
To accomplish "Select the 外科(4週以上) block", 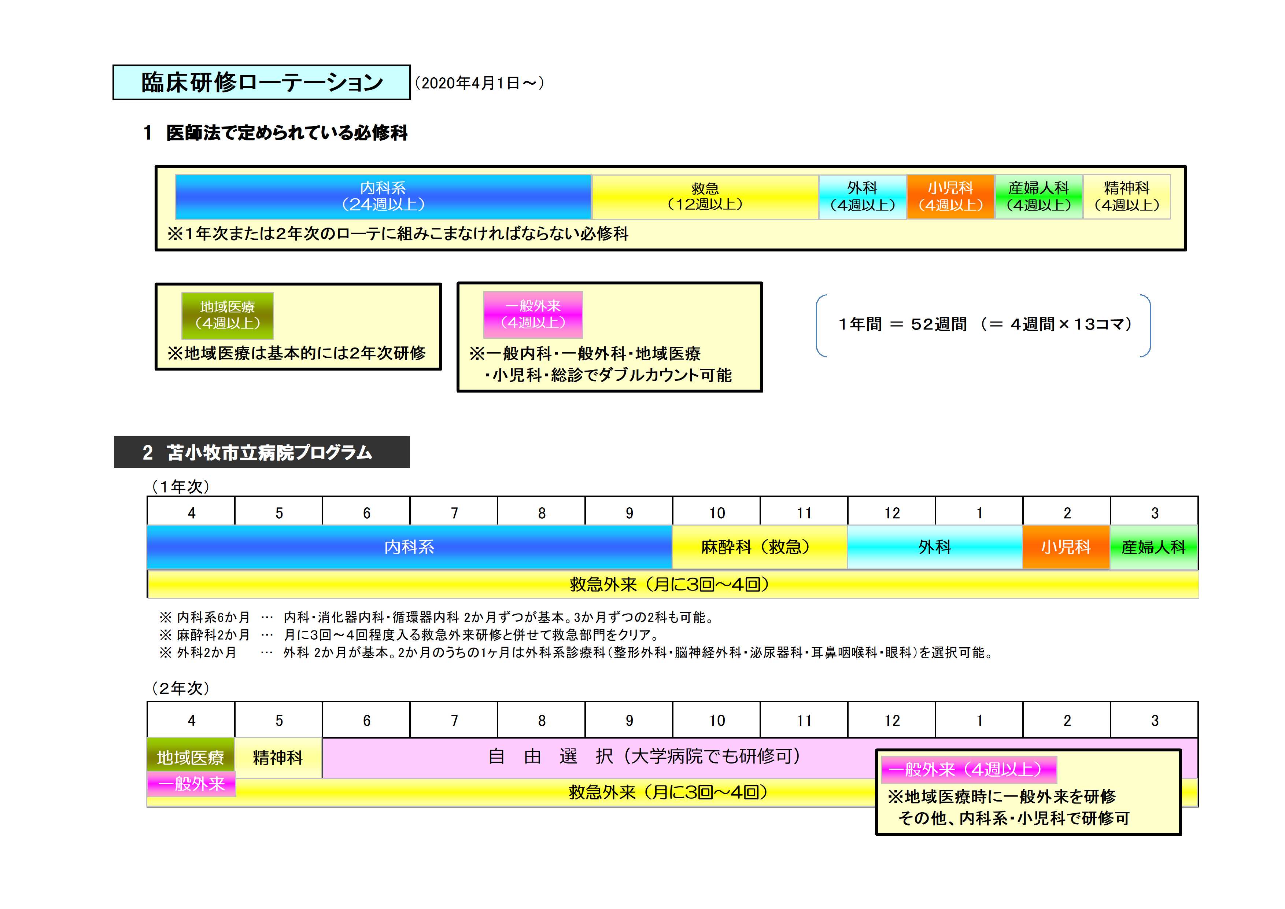I will [x=863, y=196].
